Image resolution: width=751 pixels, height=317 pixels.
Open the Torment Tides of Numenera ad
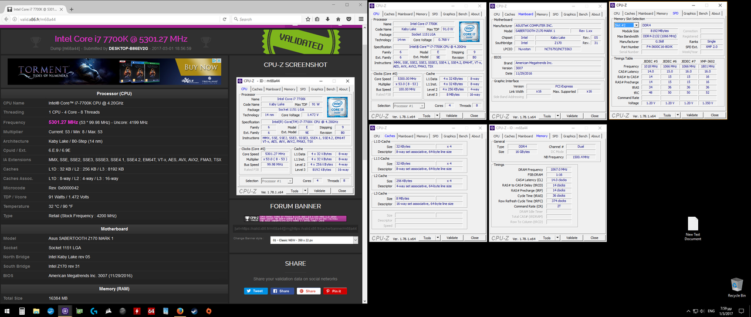[x=115, y=72]
